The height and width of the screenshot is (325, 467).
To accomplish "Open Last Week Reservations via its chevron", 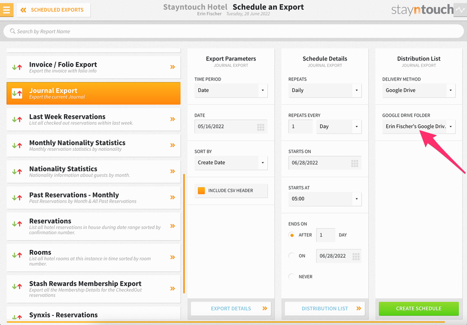I will 173,119.
